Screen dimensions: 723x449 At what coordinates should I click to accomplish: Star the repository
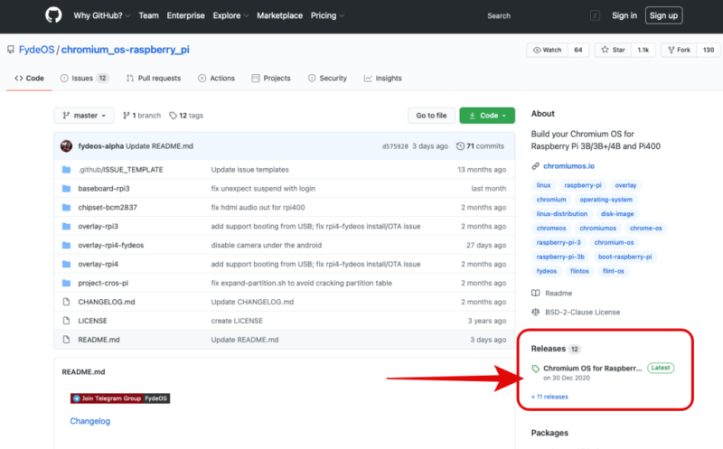tap(613, 50)
